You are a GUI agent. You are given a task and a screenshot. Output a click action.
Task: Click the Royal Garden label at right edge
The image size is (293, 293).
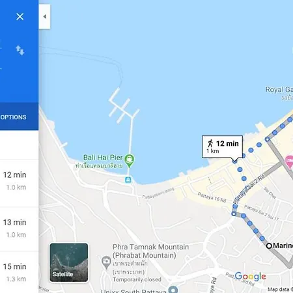tap(279, 89)
